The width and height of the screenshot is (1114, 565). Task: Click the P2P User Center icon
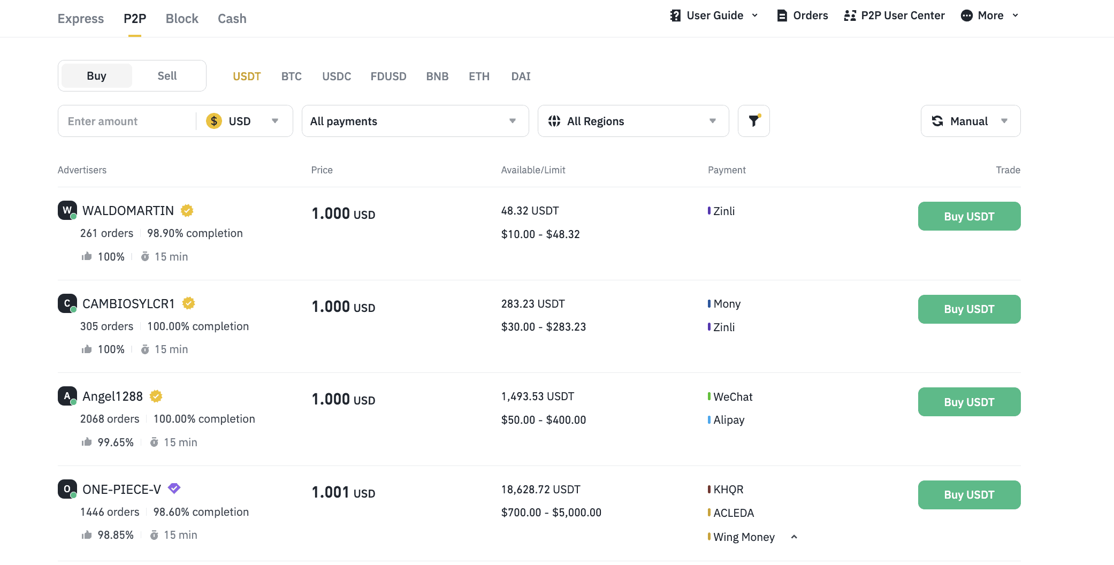(x=850, y=16)
